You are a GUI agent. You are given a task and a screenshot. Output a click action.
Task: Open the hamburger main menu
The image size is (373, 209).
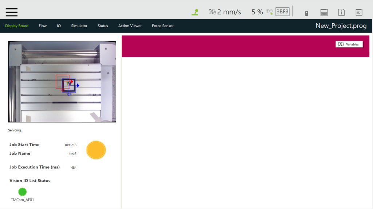click(x=12, y=12)
